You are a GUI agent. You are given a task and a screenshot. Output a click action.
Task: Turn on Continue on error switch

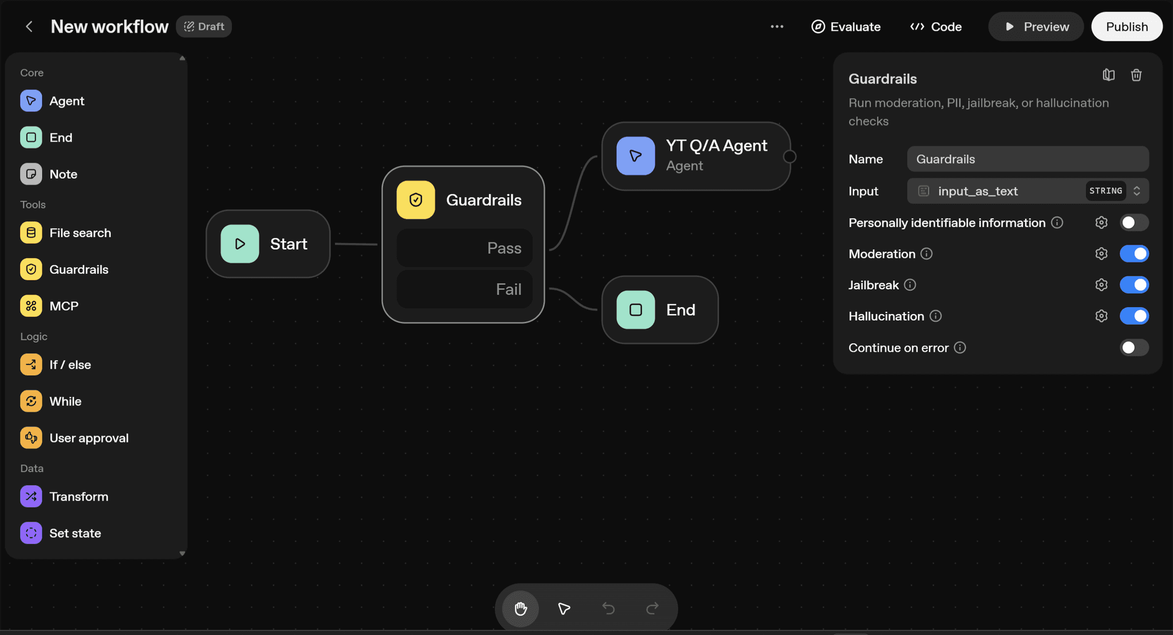(x=1133, y=348)
